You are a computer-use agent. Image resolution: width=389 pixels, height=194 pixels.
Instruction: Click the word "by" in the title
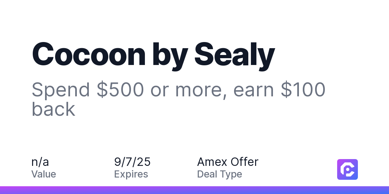(x=170, y=56)
